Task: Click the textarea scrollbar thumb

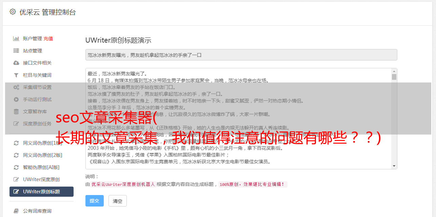Action: 394,77
